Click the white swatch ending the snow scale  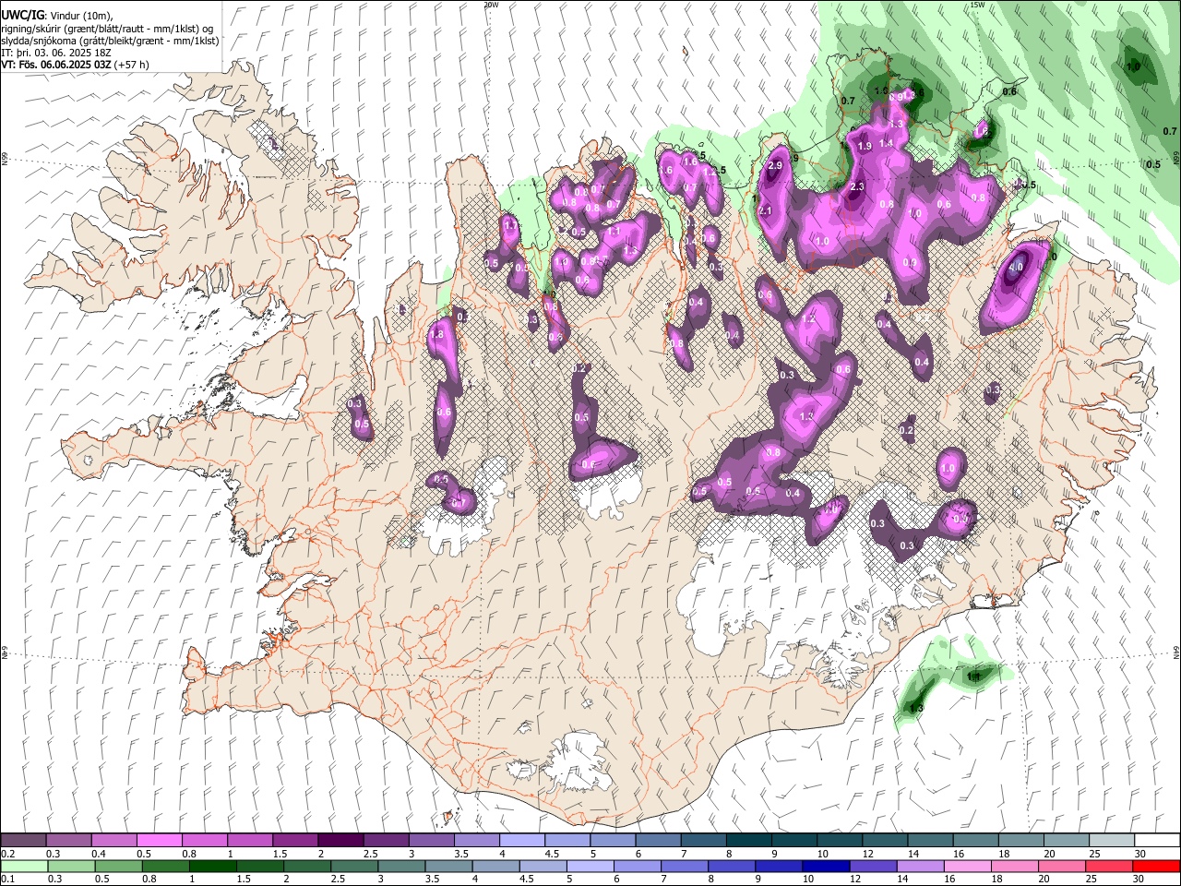(1157, 840)
